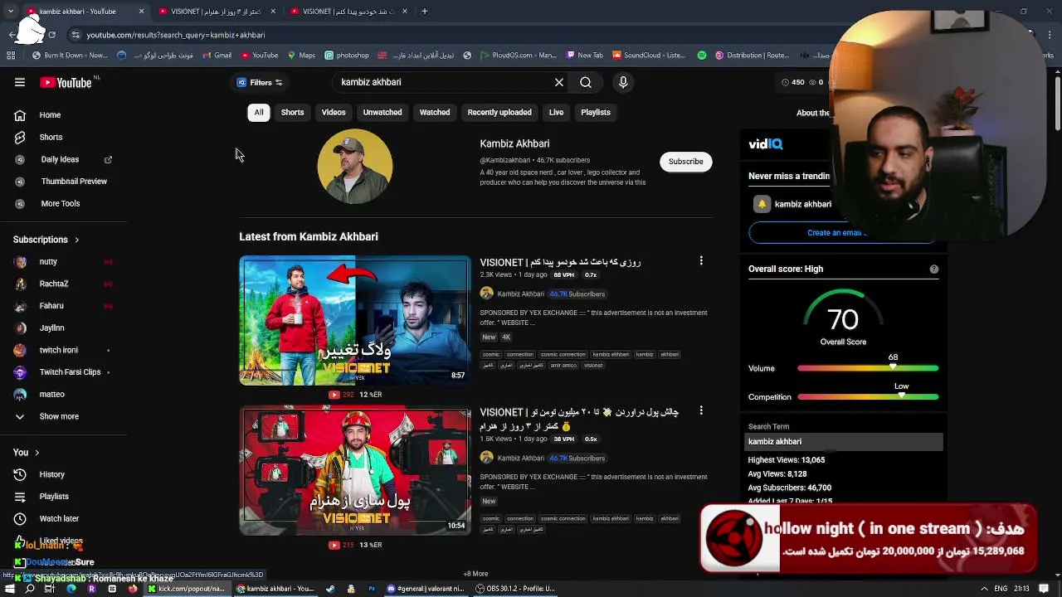Select the Playlists filter chip
Viewport: 1062px width, 597px height.
[x=596, y=112]
